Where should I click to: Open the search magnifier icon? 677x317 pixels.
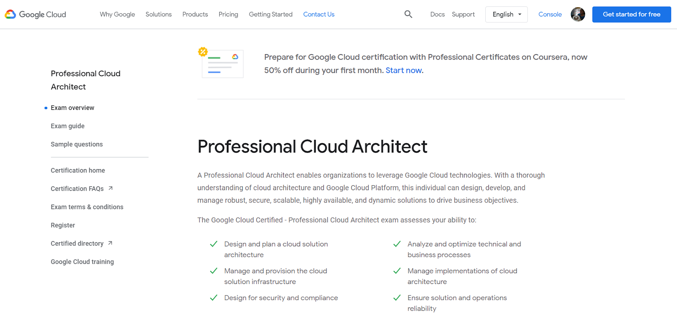pos(408,14)
